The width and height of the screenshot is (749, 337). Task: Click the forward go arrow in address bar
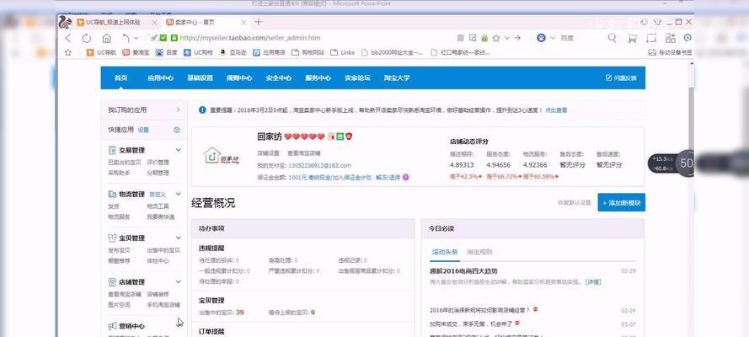point(517,38)
